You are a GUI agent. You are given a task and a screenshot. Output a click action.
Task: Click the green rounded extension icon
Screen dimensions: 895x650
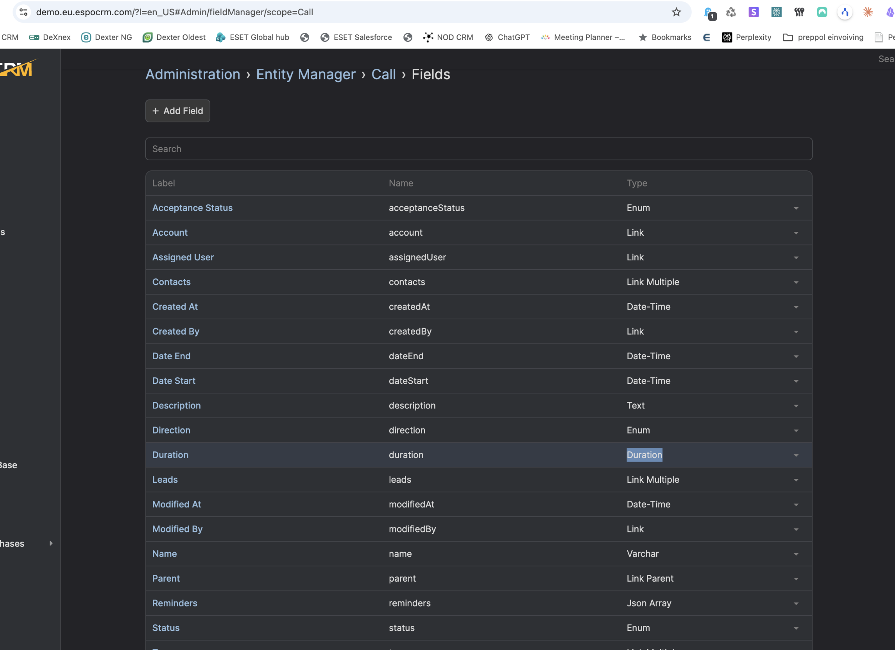(x=822, y=12)
